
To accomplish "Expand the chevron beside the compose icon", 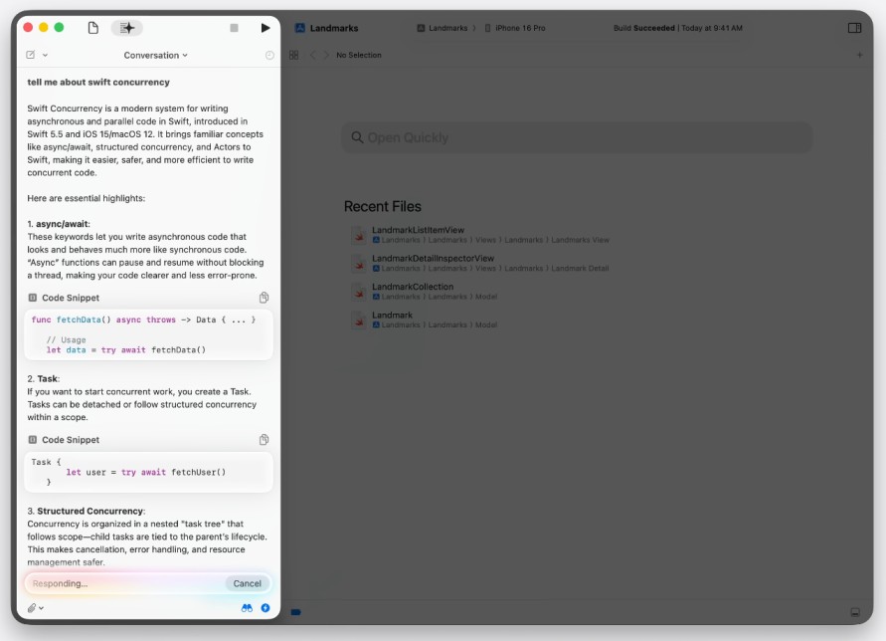I will pyautogui.click(x=45, y=55).
